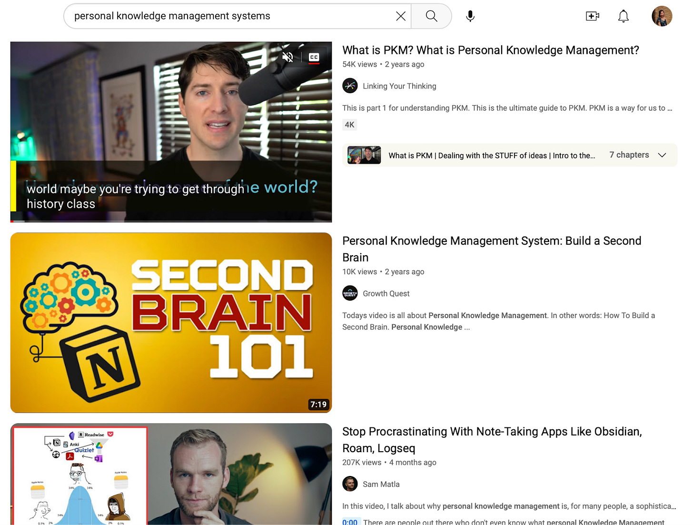The height and width of the screenshot is (525, 693).
Task: Click 'In this video, I talk about why' description
Action: pyautogui.click(x=509, y=506)
